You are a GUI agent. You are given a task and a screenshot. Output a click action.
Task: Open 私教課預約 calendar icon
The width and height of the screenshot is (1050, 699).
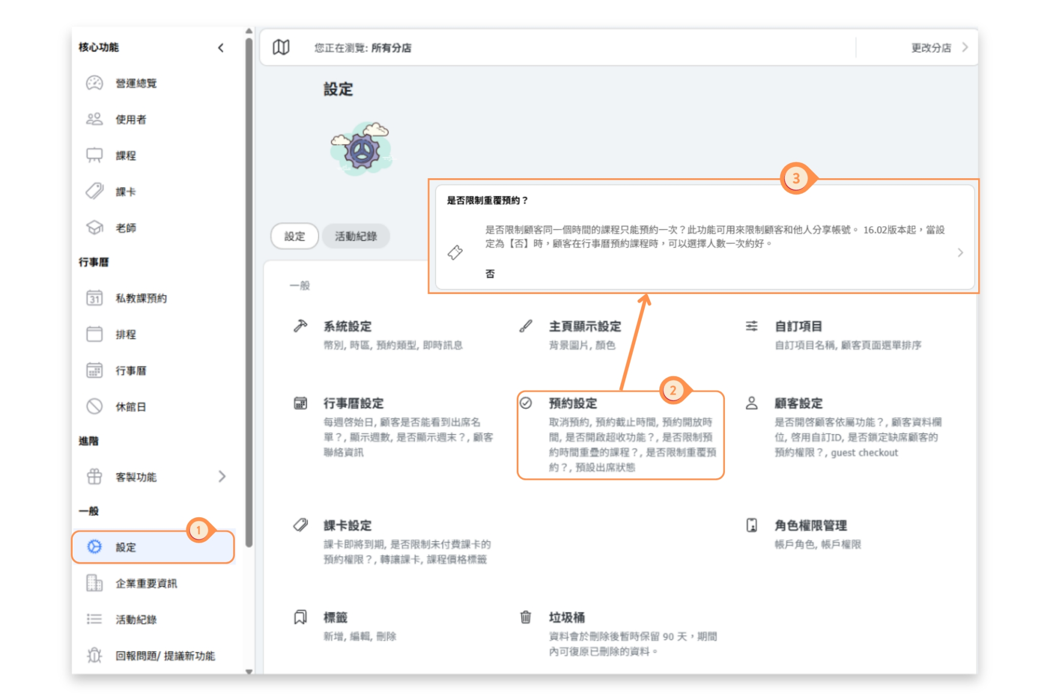(94, 298)
